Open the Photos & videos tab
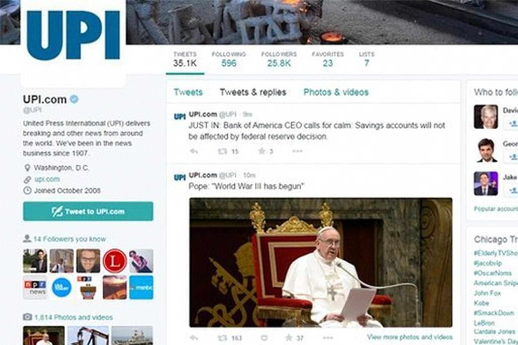518x345 pixels. 336,92
